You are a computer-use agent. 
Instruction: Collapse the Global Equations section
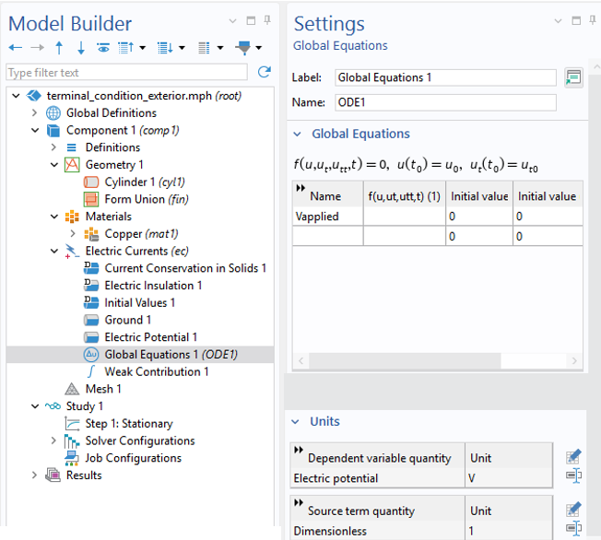(x=298, y=135)
